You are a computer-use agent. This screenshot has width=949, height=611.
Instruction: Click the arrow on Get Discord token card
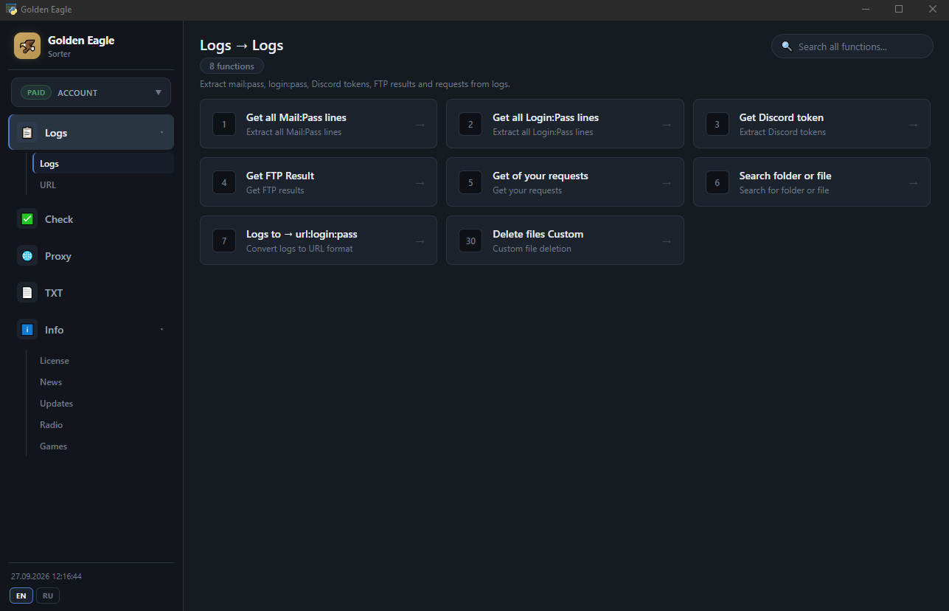tap(913, 125)
